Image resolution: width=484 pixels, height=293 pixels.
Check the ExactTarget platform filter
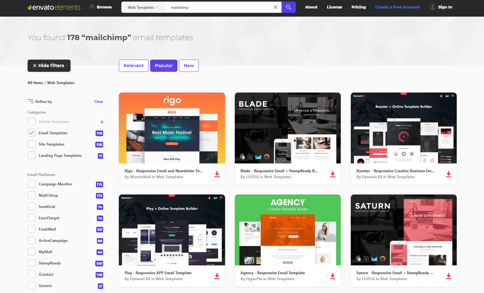pyautogui.click(x=32, y=218)
